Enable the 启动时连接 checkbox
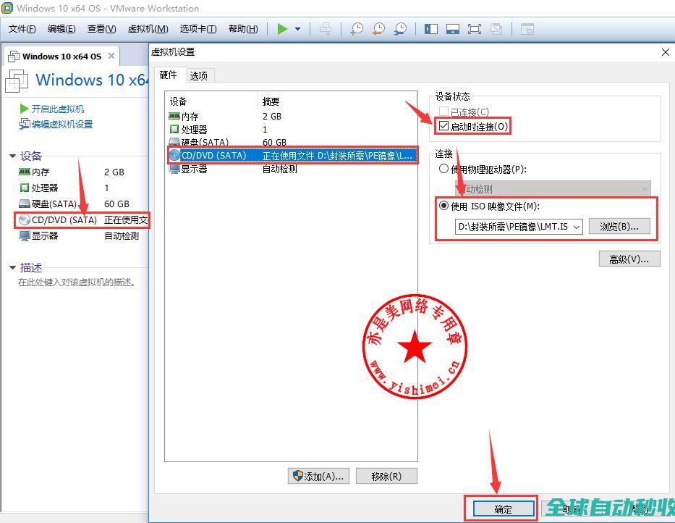This screenshot has width=675, height=523. [x=444, y=126]
